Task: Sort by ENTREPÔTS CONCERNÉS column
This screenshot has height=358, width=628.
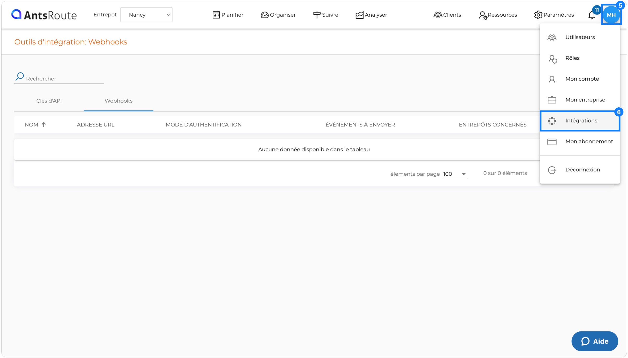Action: coord(493,125)
